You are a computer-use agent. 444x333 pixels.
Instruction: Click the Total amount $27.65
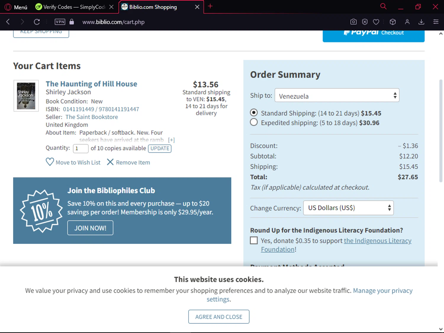pyautogui.click(x=408, y=177)
